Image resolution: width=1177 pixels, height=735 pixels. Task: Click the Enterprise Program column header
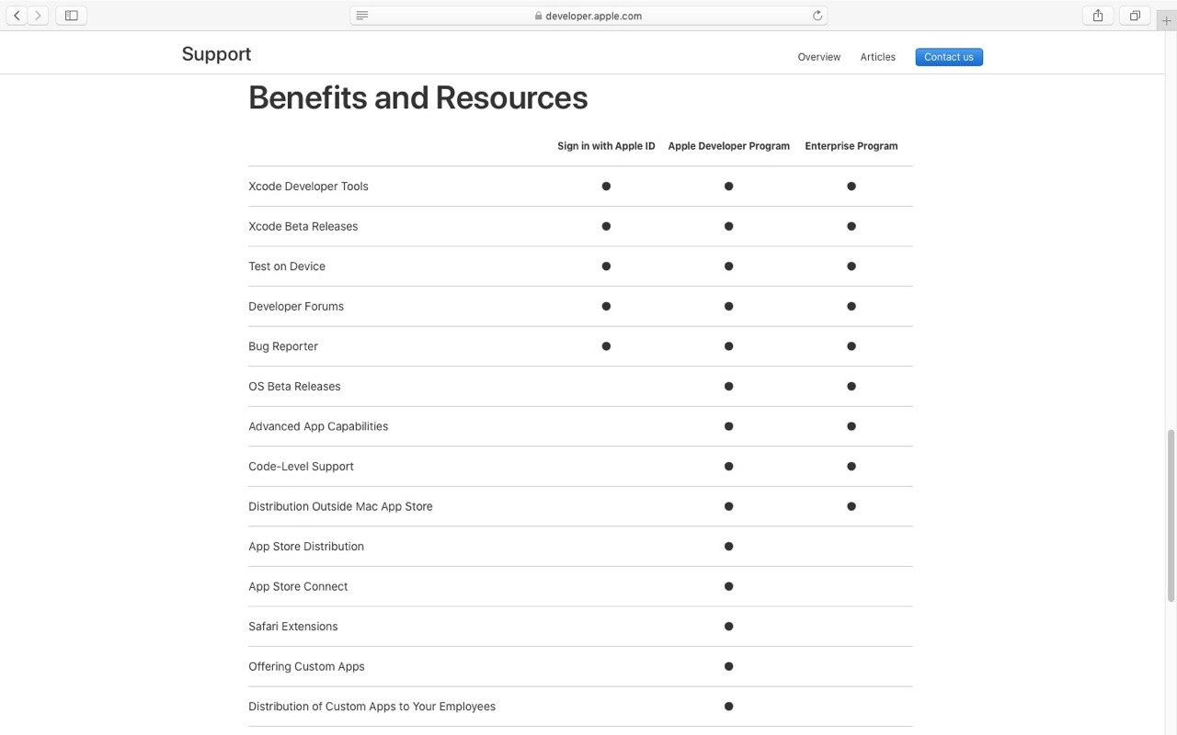tap(851, 146)
